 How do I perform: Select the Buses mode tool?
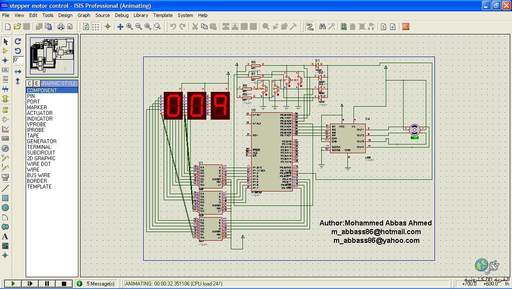(x=5, y=89)
